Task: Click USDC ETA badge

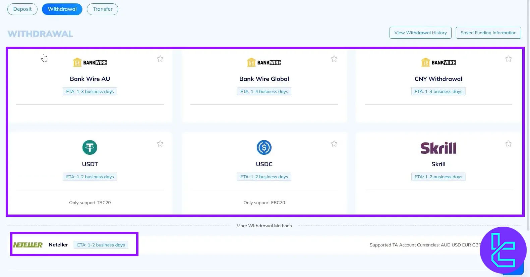Action: point(264,177)
